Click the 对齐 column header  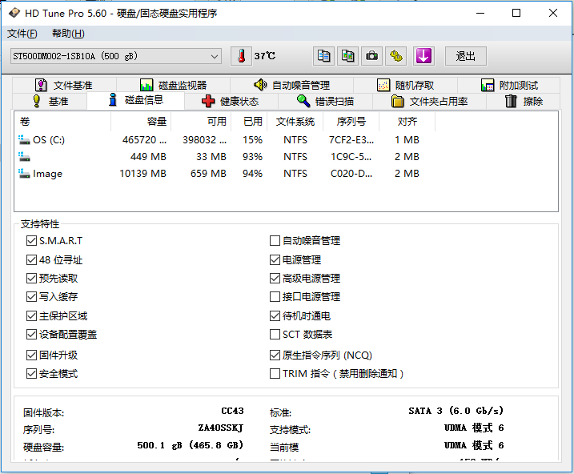pyautogui.click(x=407, y=122)
